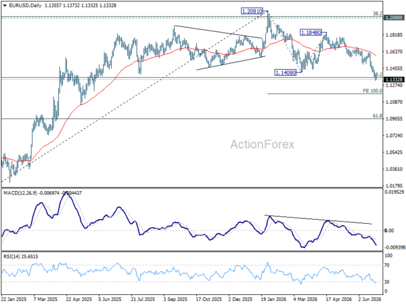Click the RSI 100 axis value
The height and width of the screenshot is (305, 406).
pos(388,256)
